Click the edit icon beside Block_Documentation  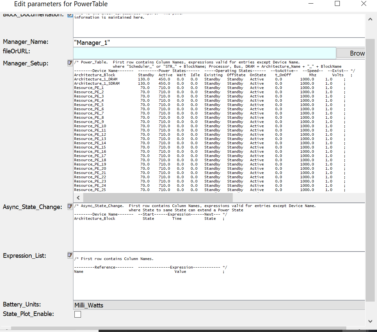coord(70,15)
